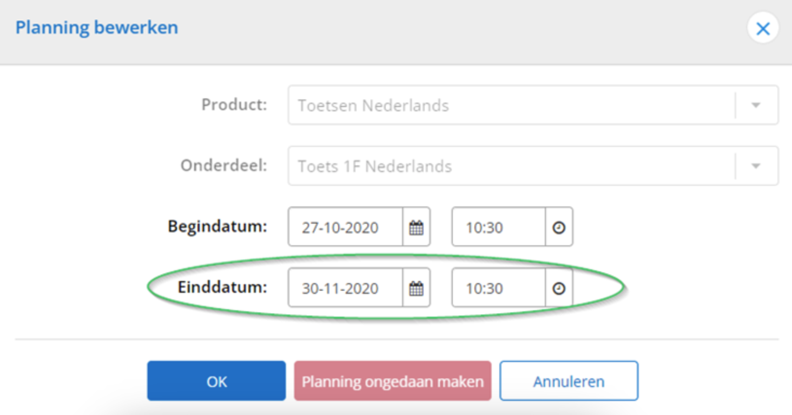Open the Einddatum calendar picker icon
The height and width of the screenshot is (415, 792).
[x=416, y=289]
